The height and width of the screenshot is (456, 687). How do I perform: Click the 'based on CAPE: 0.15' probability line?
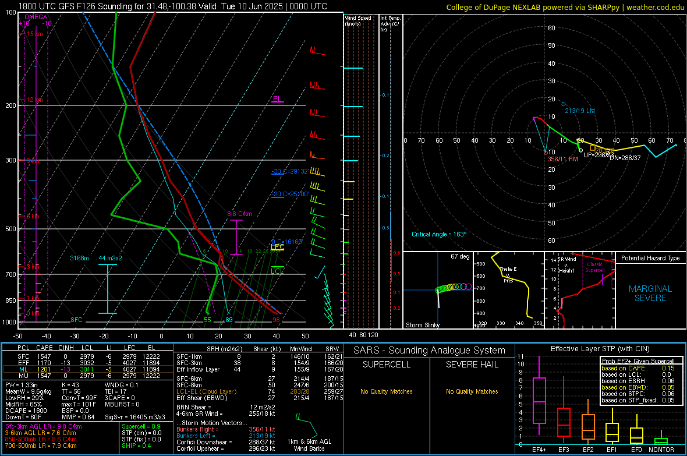tap(638, 368)
